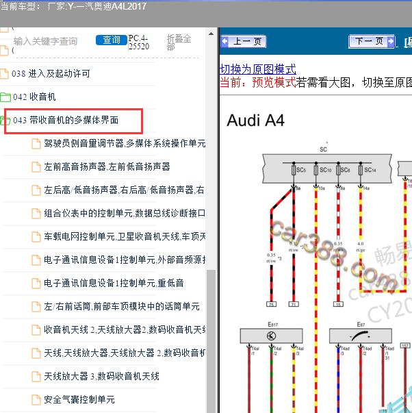
Task: Click the PC.4-25520 code text
Action: 139,42
